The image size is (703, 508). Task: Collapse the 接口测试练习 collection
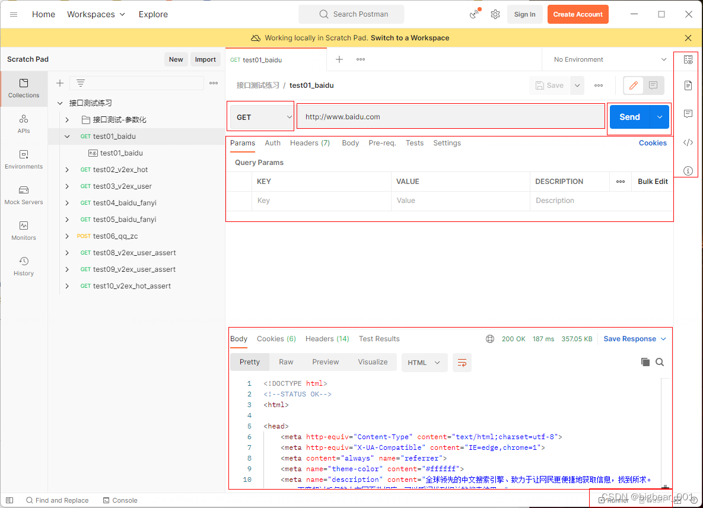(60, 103)
